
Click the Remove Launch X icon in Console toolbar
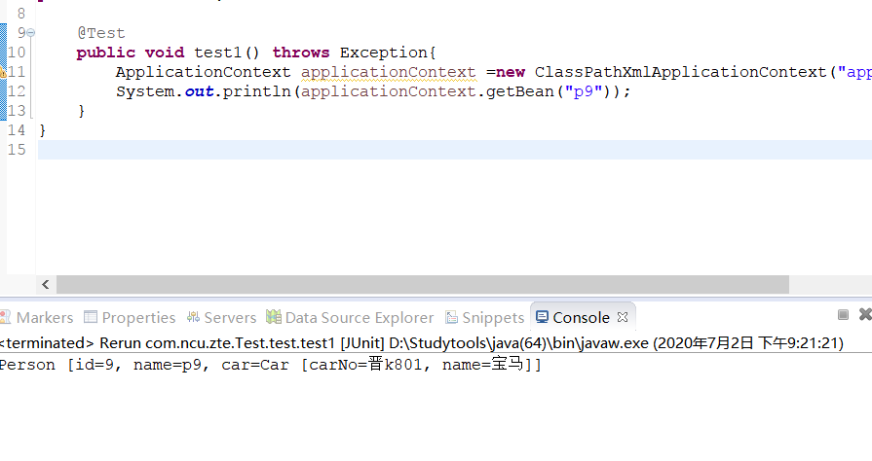point(865,315)
